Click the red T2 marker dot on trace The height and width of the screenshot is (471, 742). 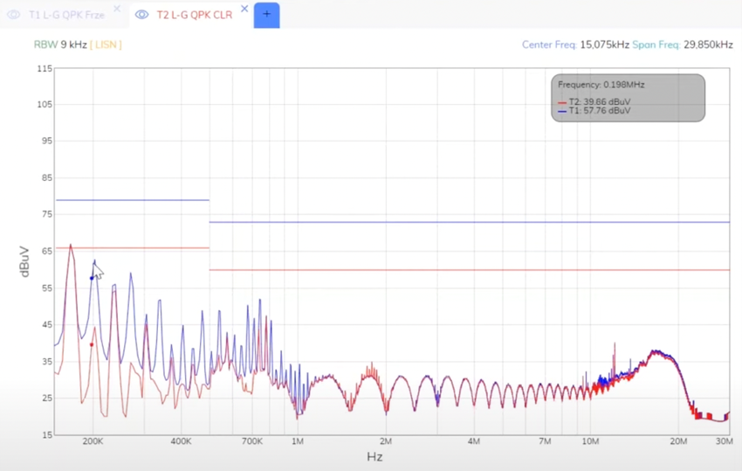tap(92, 344)
